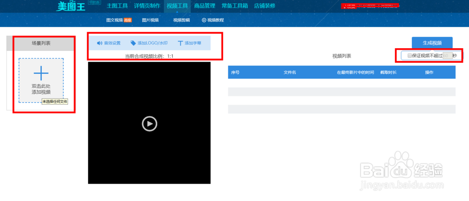Click the speaker icon for 音效设置
The height and width of the screenshot is (201, 469).
pyautogui.click(x=99, y=43)
